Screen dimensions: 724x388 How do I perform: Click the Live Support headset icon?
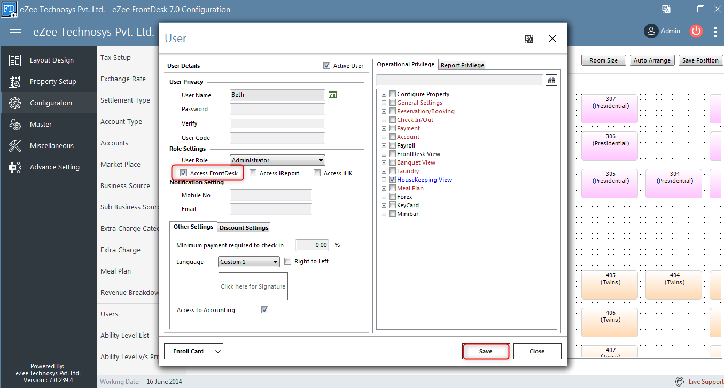point(679,382)
